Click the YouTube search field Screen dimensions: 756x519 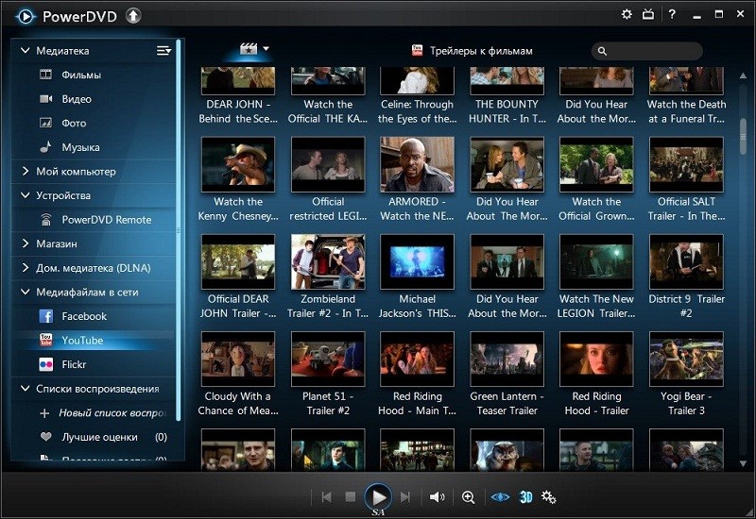pyautogui.click(x=647, y=51)
